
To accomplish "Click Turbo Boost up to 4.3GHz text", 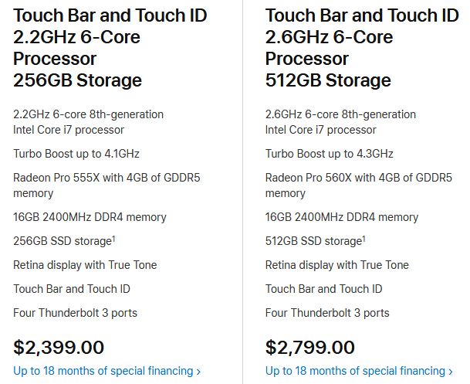I will click(330, 154).
